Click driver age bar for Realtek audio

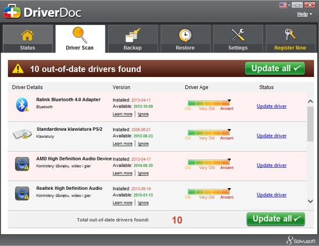click(209, 192)
